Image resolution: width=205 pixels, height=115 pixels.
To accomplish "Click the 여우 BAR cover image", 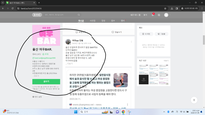I will pos(46,35).
